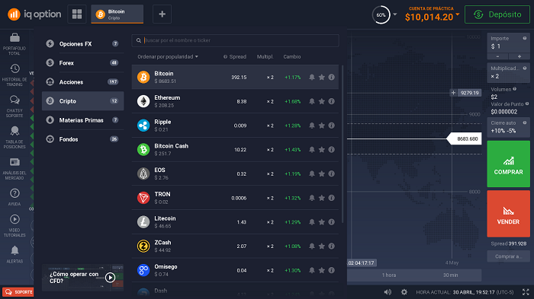Click the green COMPRAR button
Screen dimensions: 534x299
[x=509, y=164]
